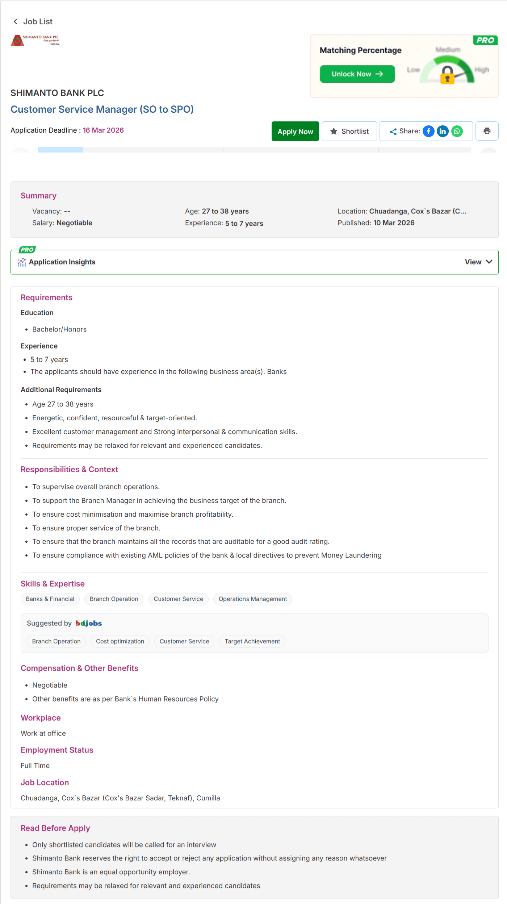The height and width of the screenshot is (904, 507).
Task: Click the Shimanto Bank logo
Action: (35, 40)
